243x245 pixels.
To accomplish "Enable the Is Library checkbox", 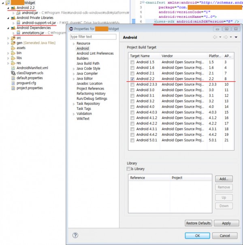I will click(x=128, y=169).
